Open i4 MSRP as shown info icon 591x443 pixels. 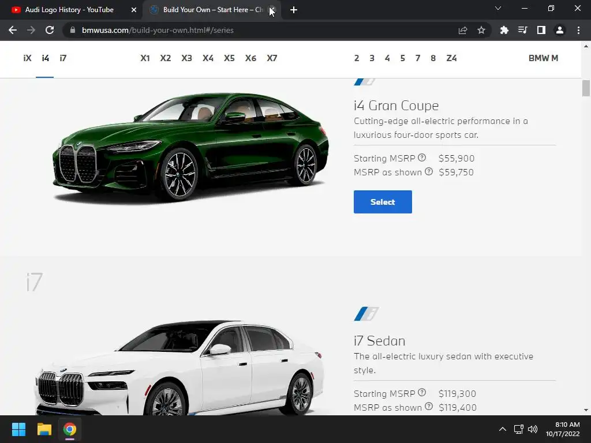[x=429, y=171]
